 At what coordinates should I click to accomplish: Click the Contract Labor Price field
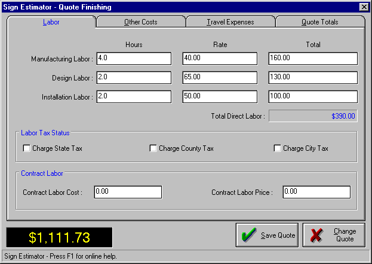point(316,192)
